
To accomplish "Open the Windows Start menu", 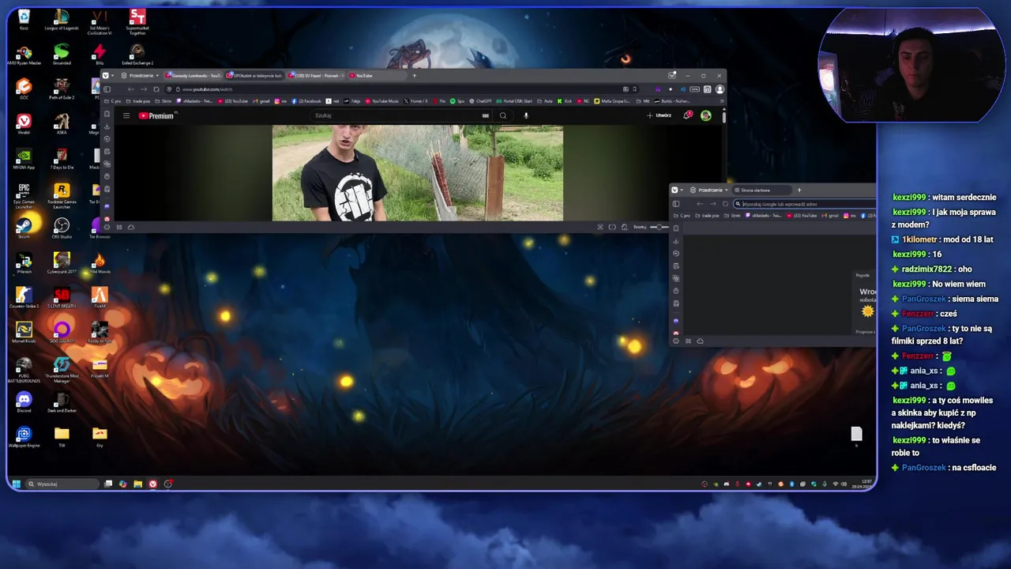I will [x=16, y=484].
